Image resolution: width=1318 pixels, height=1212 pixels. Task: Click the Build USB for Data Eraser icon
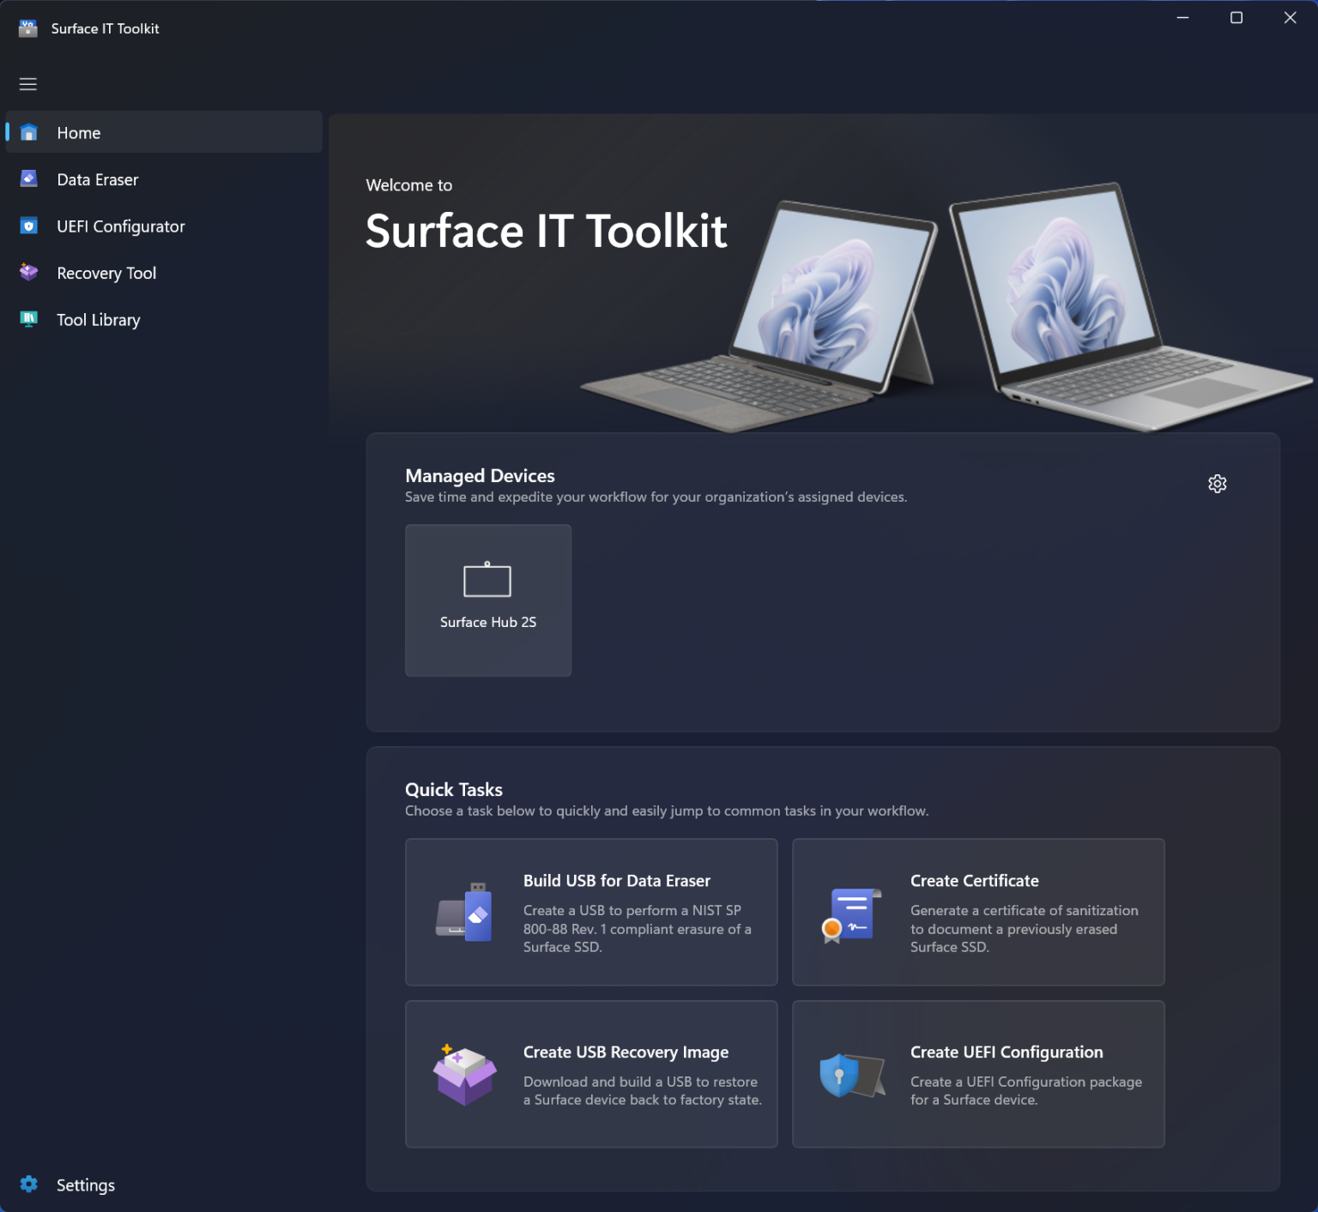464,912
